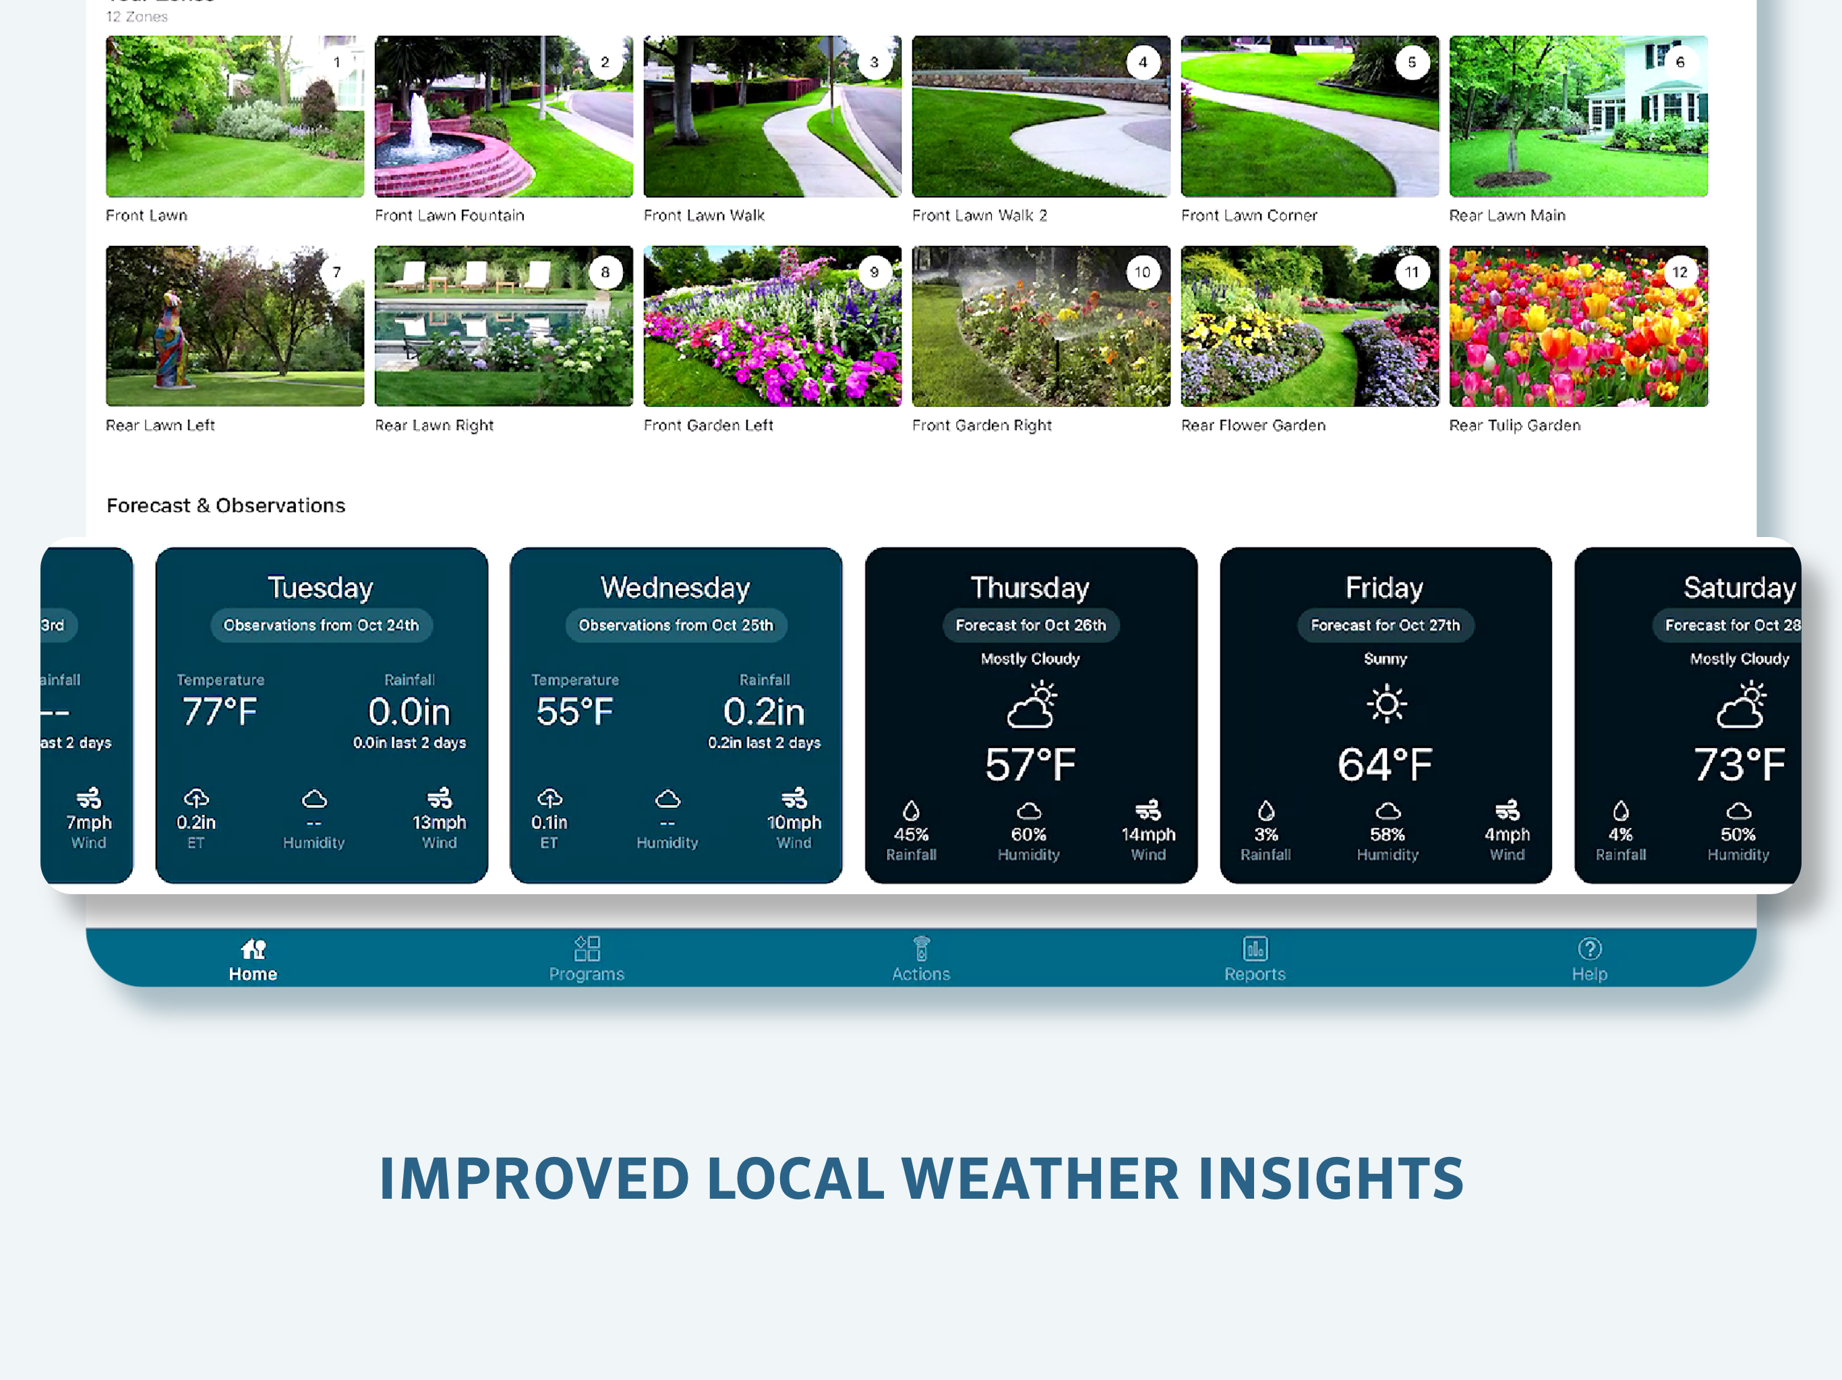Open the Home tab icon
This screenshot has height=1380, width=1842.
click(253, 949)
